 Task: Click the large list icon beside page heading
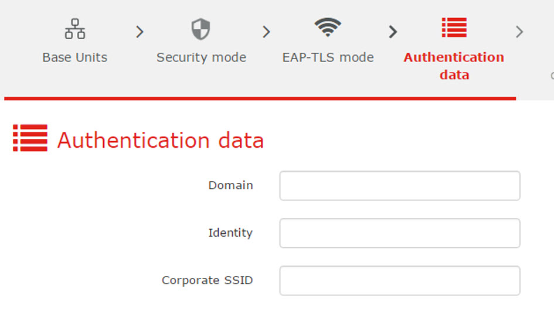click(x=30, y=138)
